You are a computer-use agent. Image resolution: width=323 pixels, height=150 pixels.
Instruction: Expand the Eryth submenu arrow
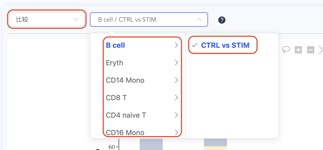(176, 63)
